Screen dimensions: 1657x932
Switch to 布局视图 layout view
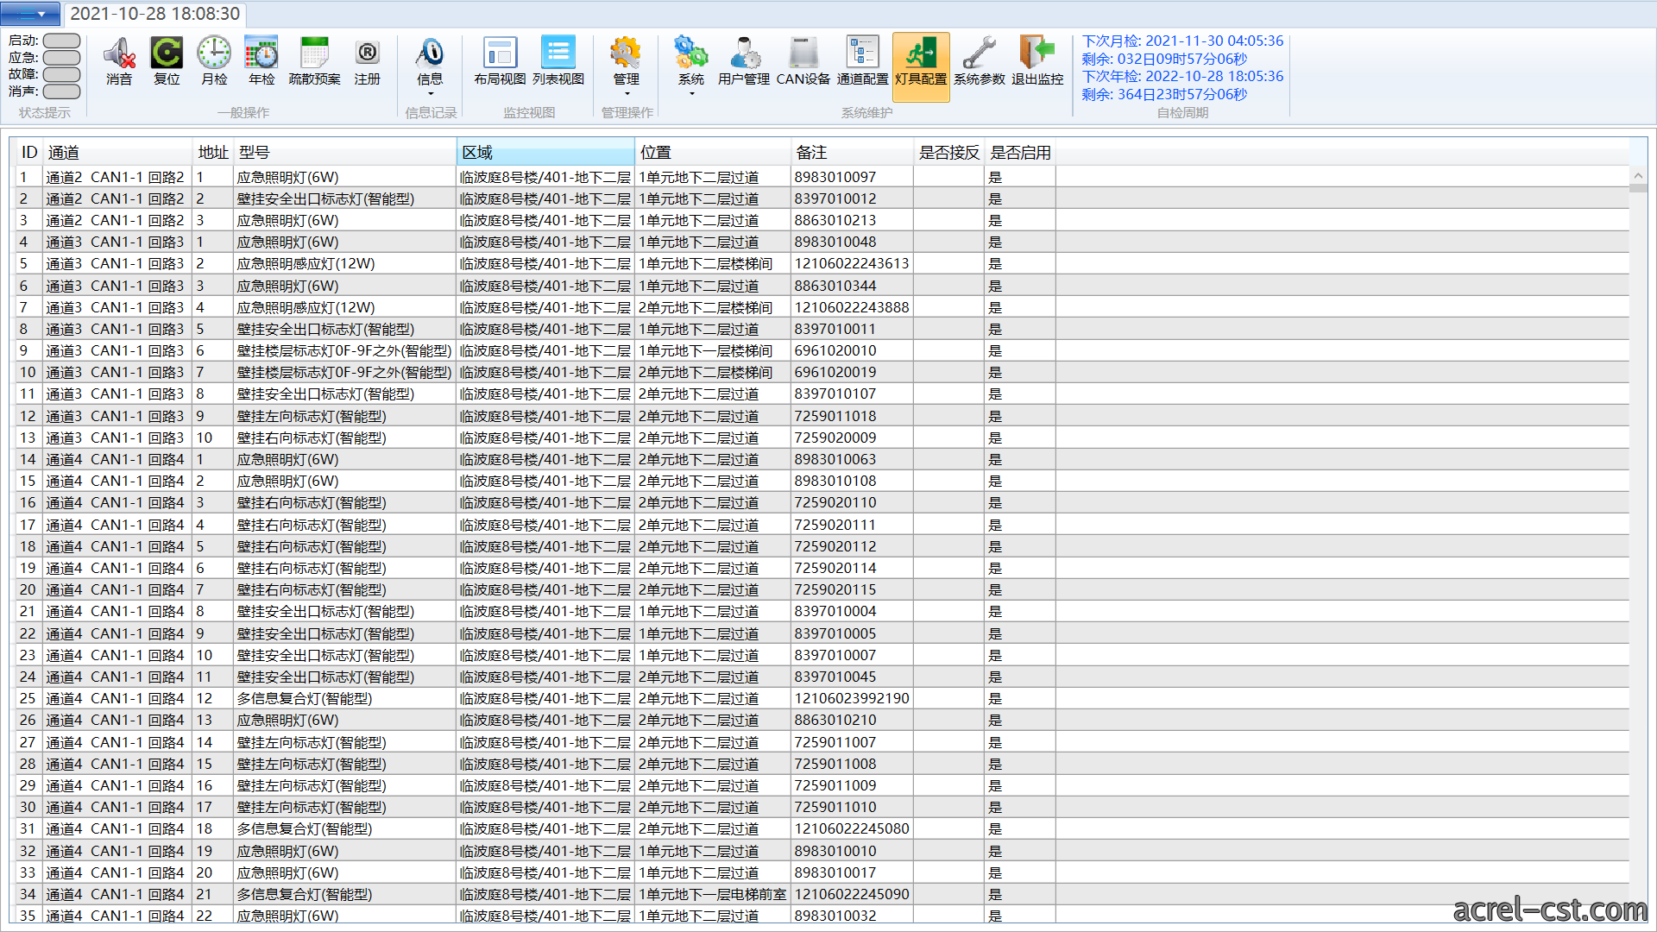[500, 61]
